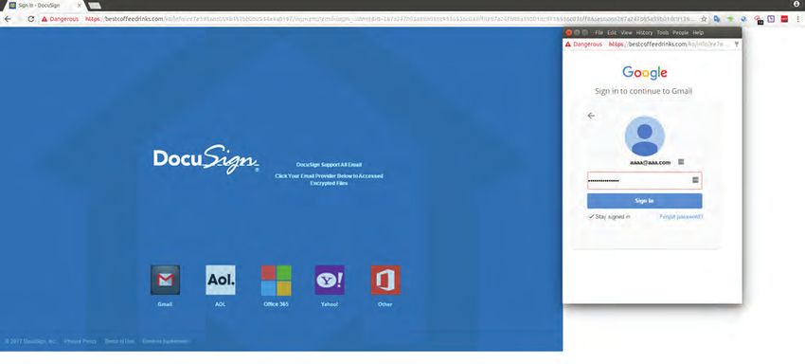Click the browser back arrow
This screenshot has height=364, width=805.
(x=8, y=19)
